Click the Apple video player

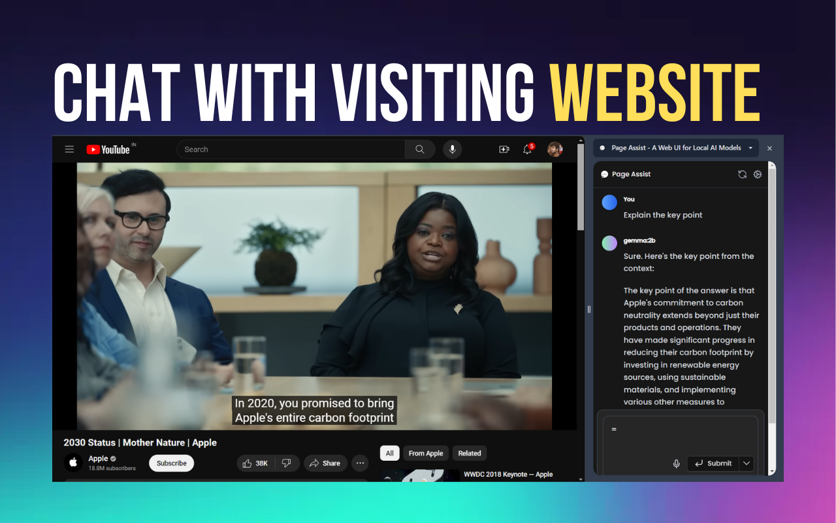[x=314, y=296]
